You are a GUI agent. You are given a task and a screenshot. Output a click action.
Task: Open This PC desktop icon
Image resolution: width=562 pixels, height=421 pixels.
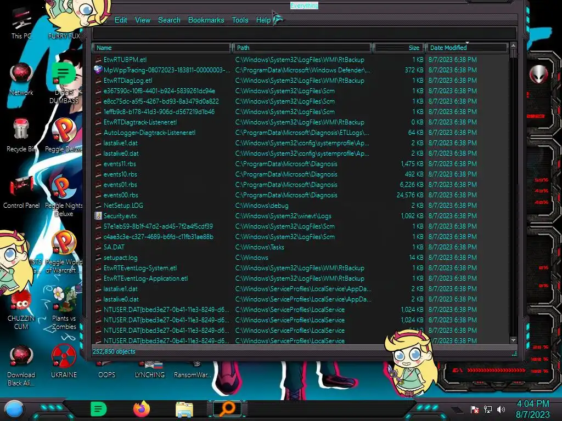point(21,24)
